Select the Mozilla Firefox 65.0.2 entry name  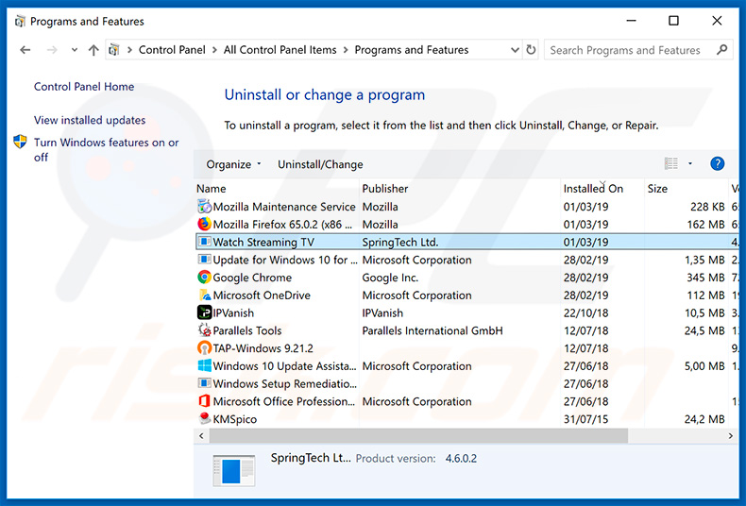282,225
